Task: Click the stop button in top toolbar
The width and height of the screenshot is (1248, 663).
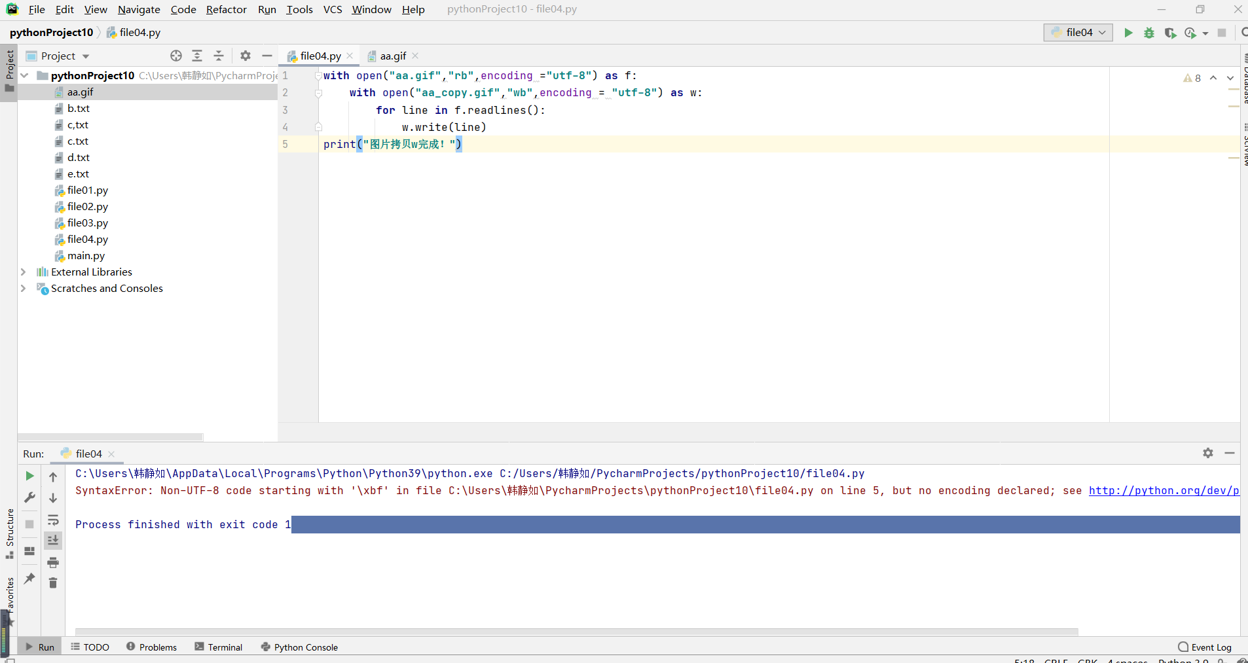Action: coord(1222,33)
